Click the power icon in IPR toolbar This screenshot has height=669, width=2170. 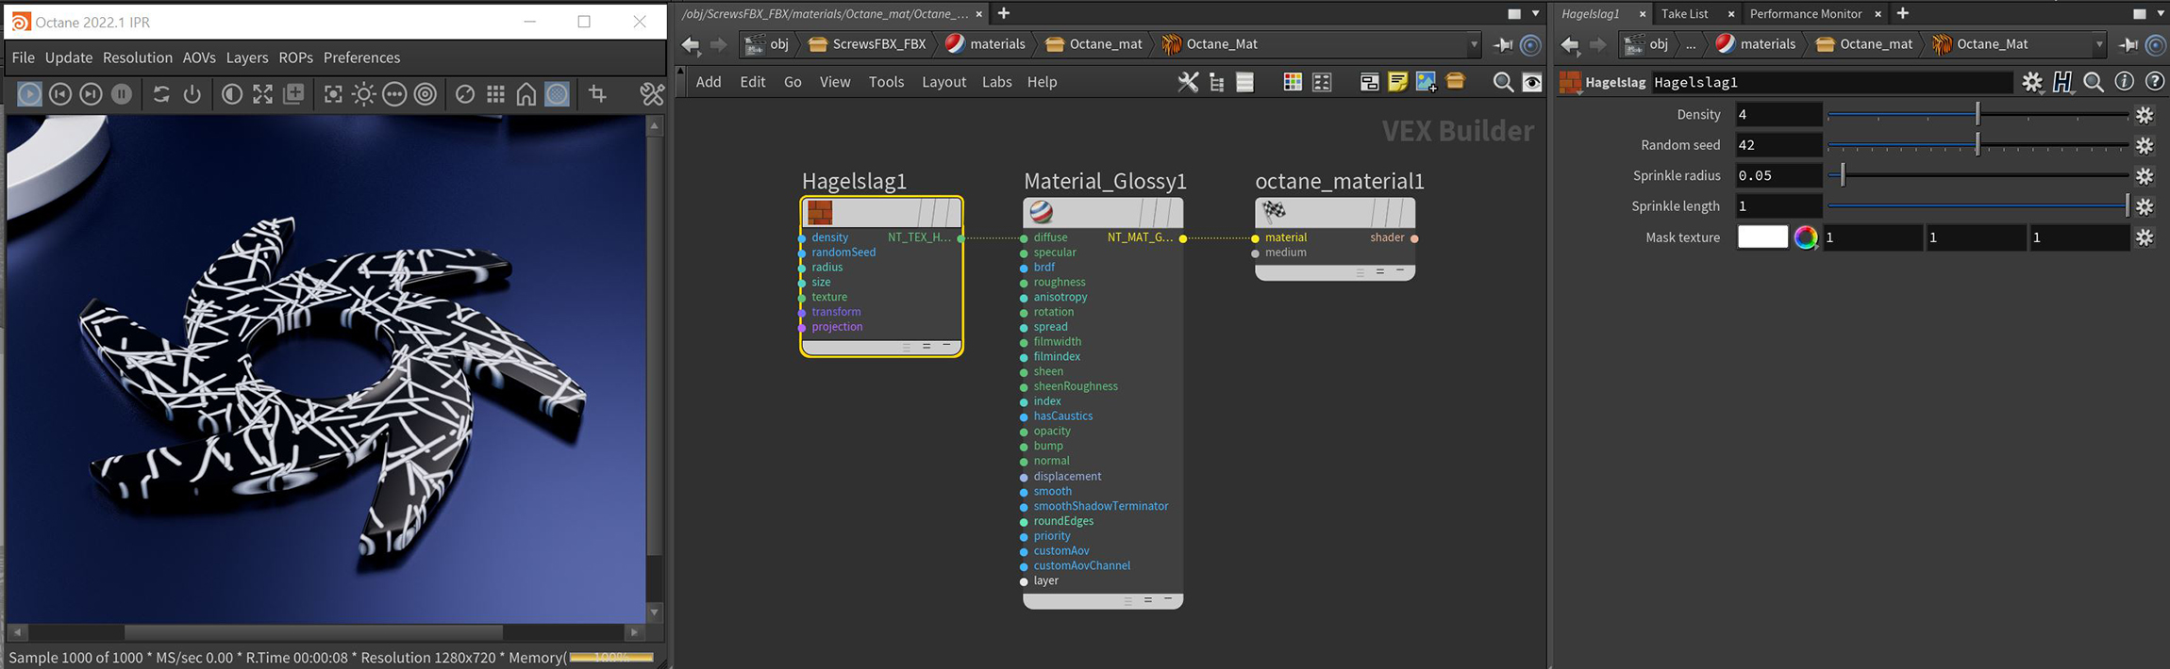(x=192, y=94)
